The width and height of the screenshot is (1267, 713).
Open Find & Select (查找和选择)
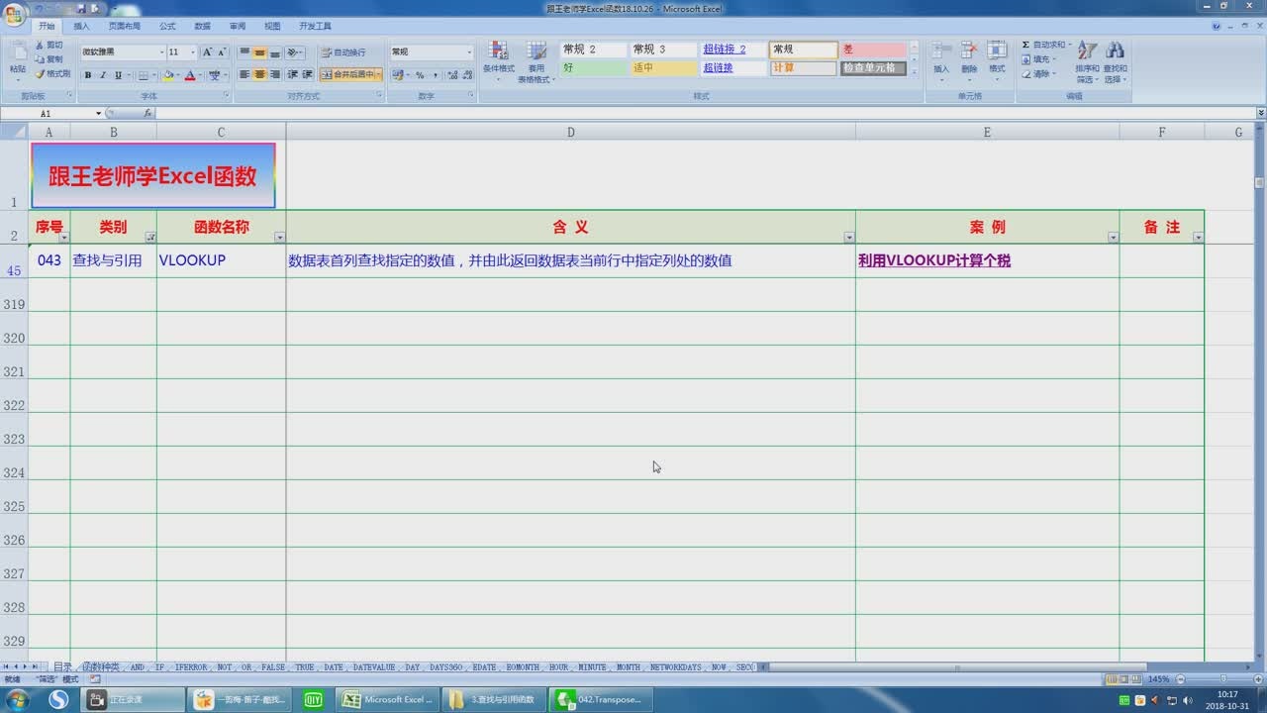1116,61
